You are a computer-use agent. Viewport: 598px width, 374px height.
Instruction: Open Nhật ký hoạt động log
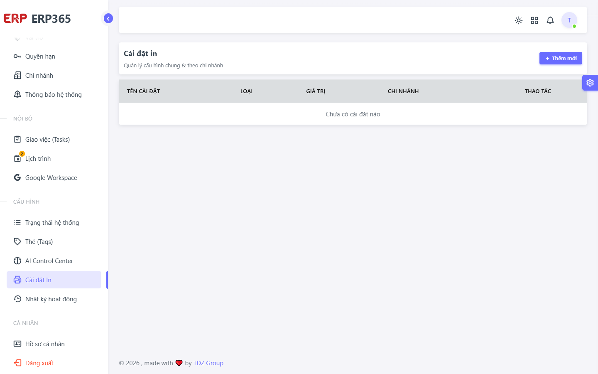pos(54,299)
